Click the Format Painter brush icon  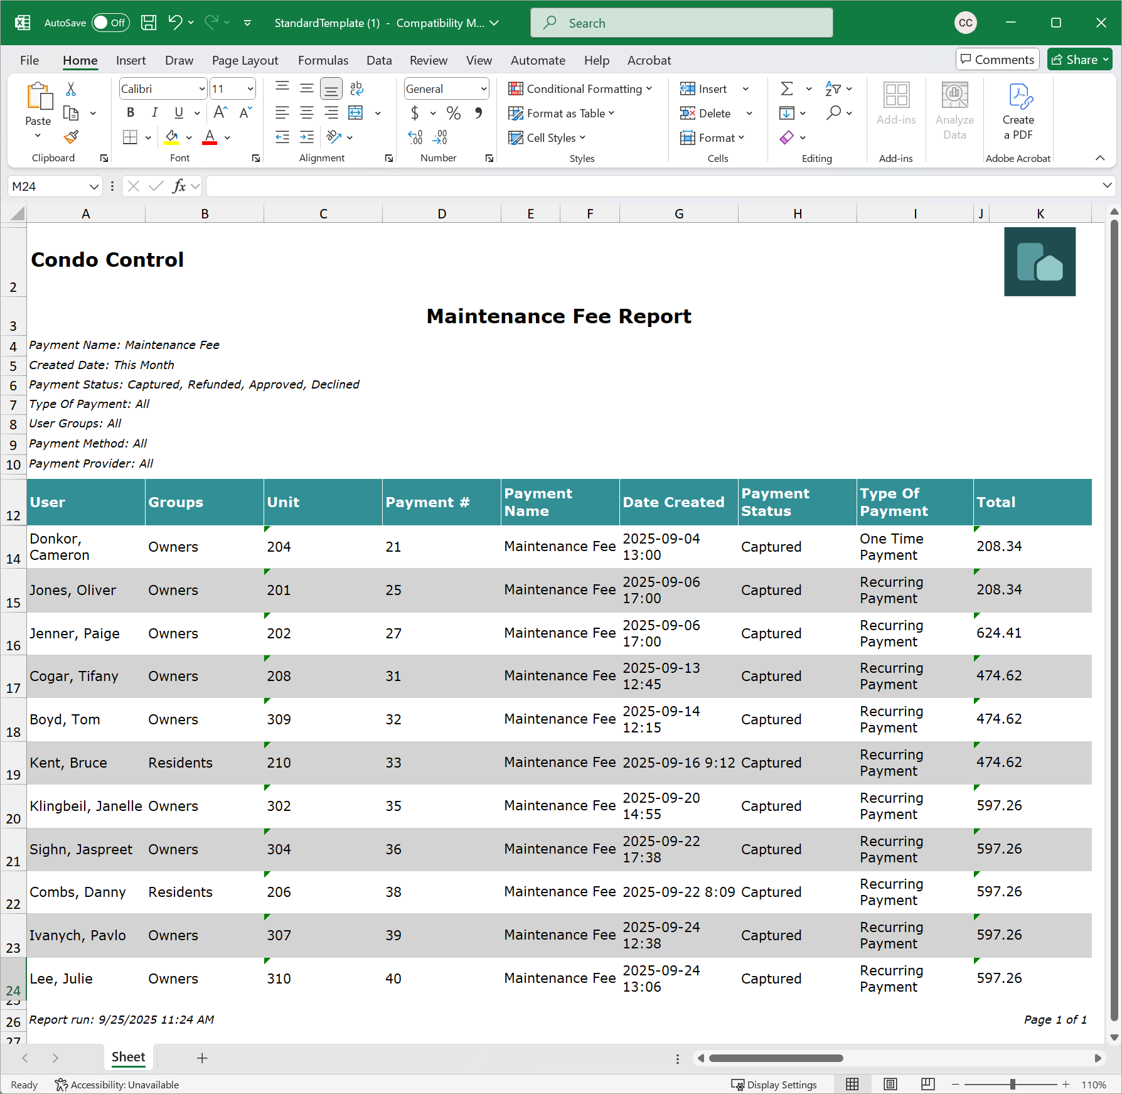click(71, 137)
